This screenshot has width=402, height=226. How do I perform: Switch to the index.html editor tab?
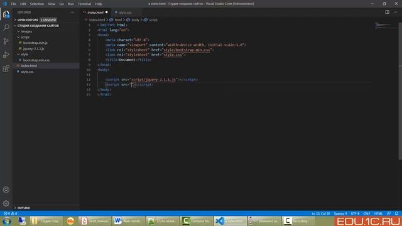click(95, 13)
